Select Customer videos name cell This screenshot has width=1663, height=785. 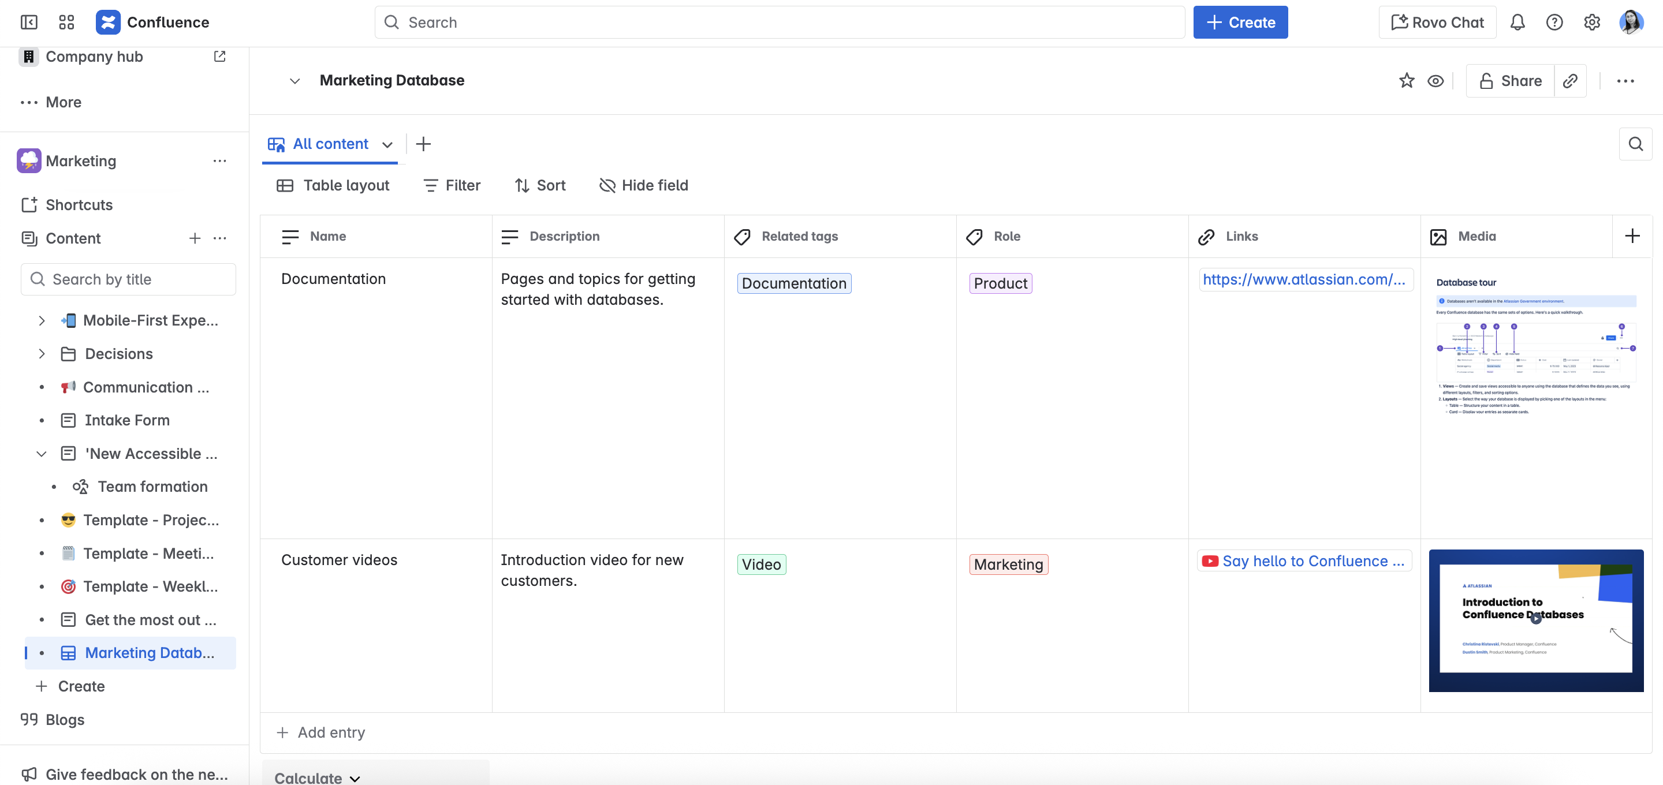tap(376, 626)
